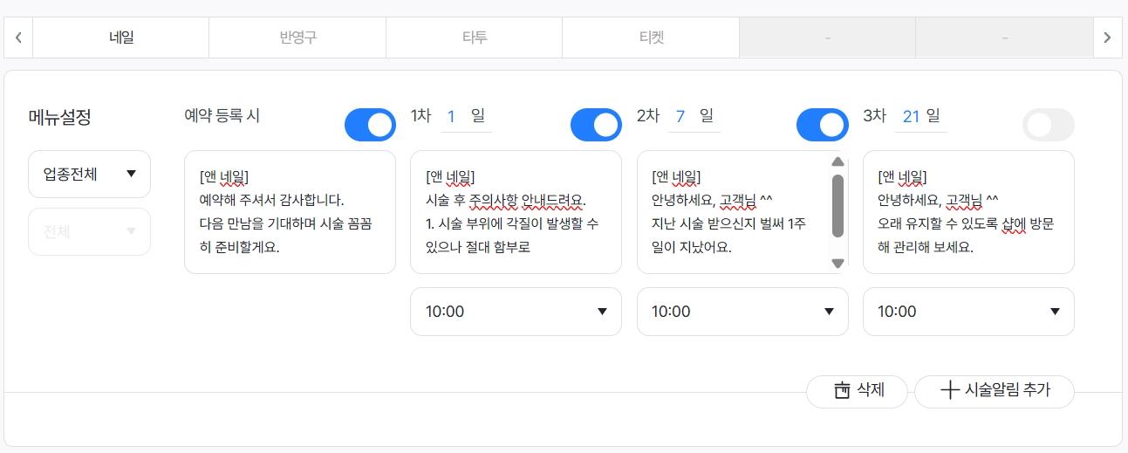Open the 2차 send time dropdown
The height and width of the screenshot is (453, 1128).
pos(742,312)
